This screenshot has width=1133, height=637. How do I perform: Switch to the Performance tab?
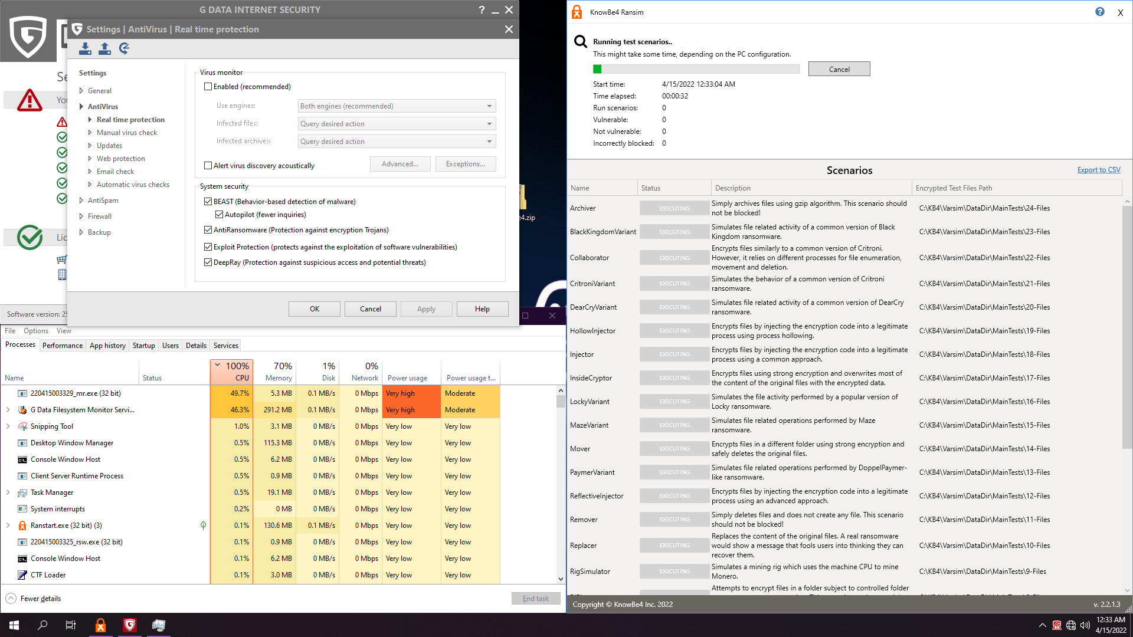[63, 346]
